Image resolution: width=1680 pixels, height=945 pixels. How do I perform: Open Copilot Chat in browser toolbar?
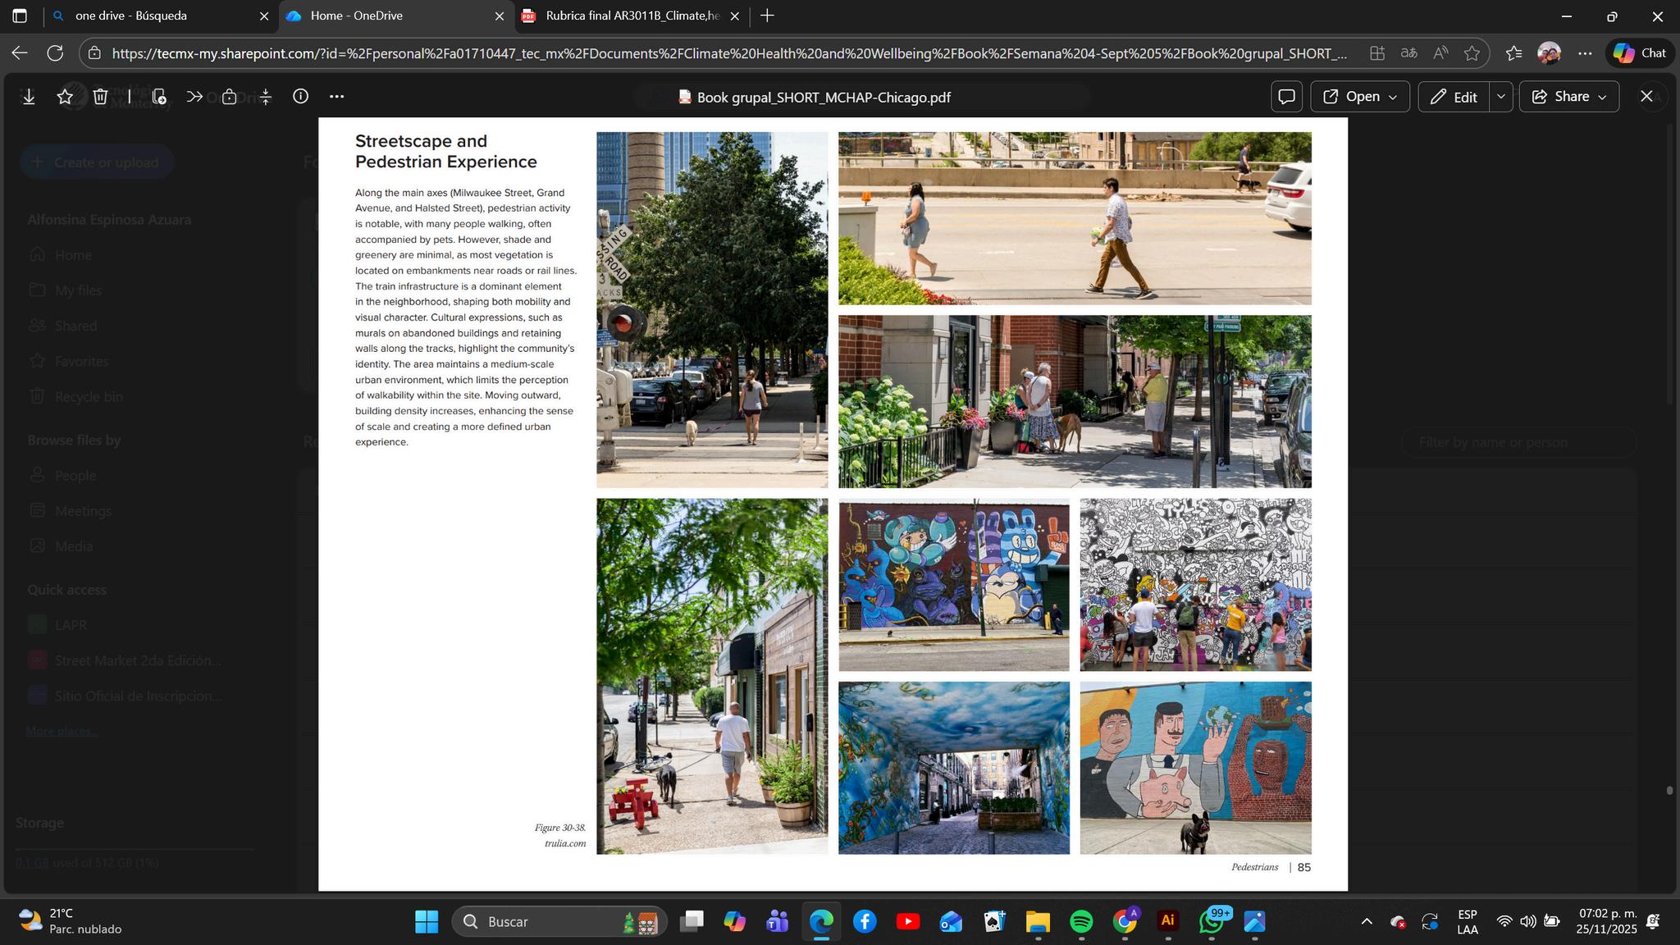[x=1640, y=53]
